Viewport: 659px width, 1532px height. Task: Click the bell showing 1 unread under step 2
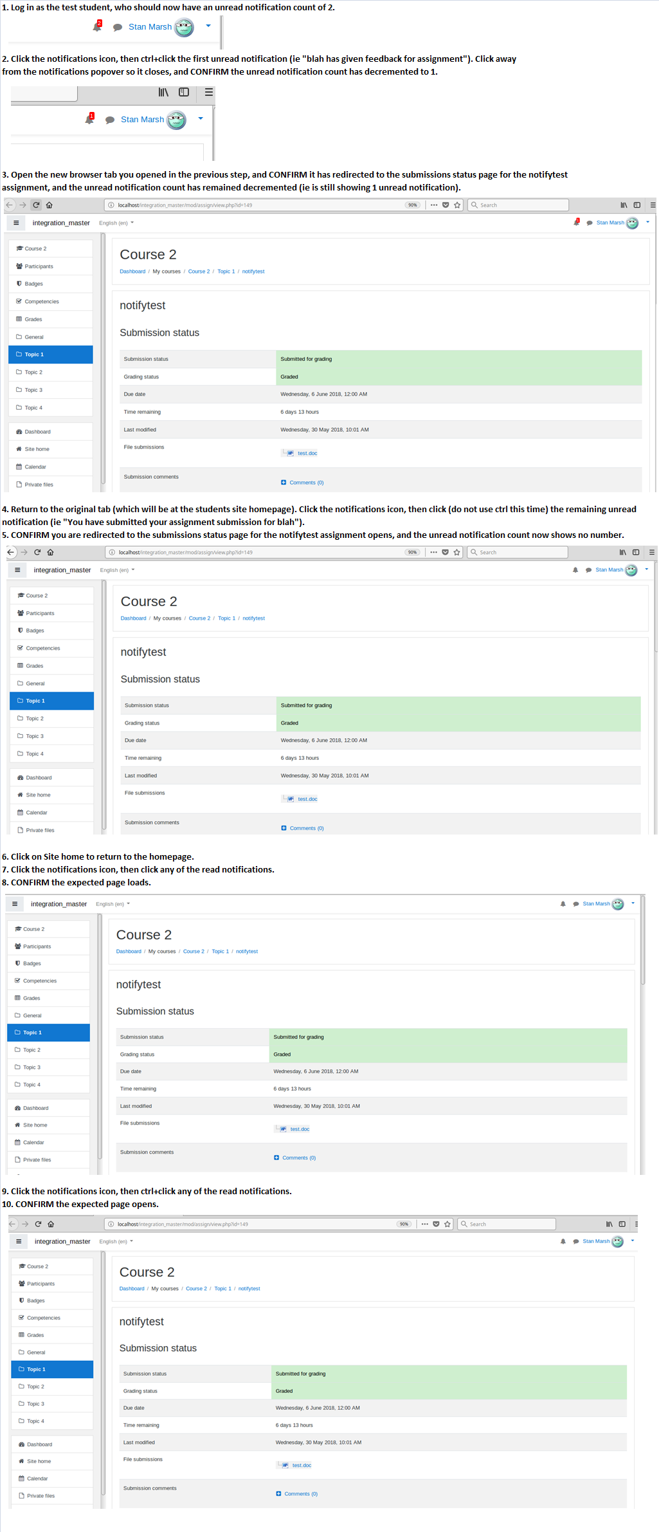tap(89, 119)
